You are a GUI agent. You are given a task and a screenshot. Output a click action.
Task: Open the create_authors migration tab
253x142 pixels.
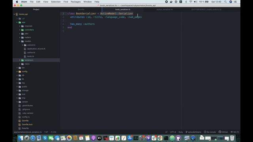tap(206, 9)
